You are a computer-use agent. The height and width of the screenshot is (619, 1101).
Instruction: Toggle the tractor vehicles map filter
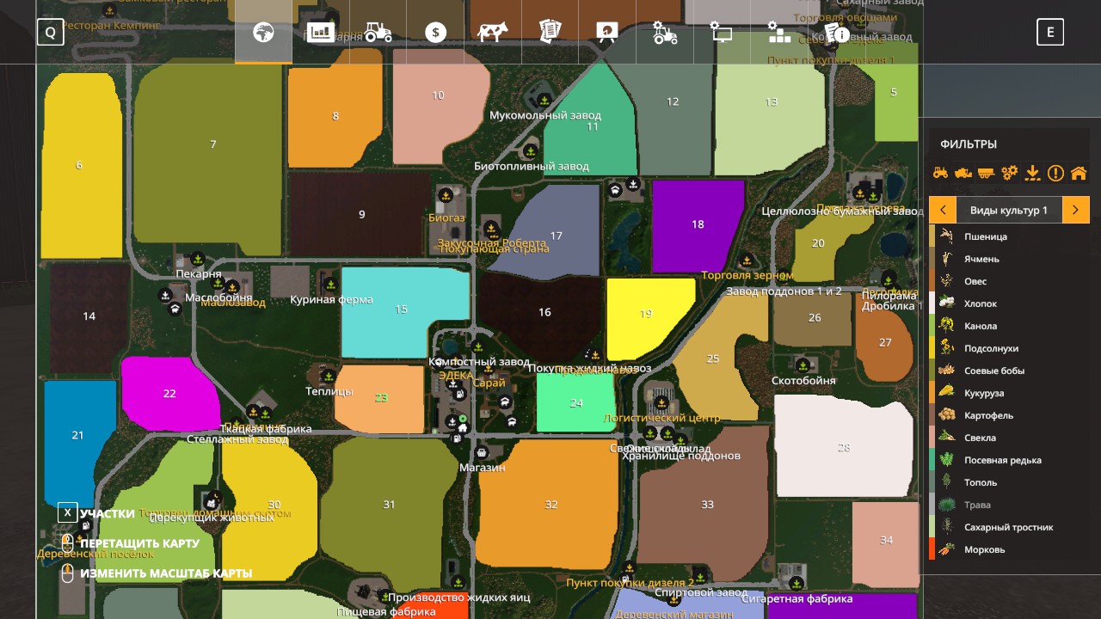pyautogui.click(x=940, y=173)
